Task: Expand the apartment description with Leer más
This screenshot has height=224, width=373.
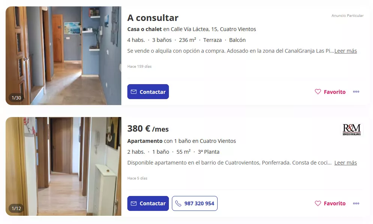Action: coord(346,163)
